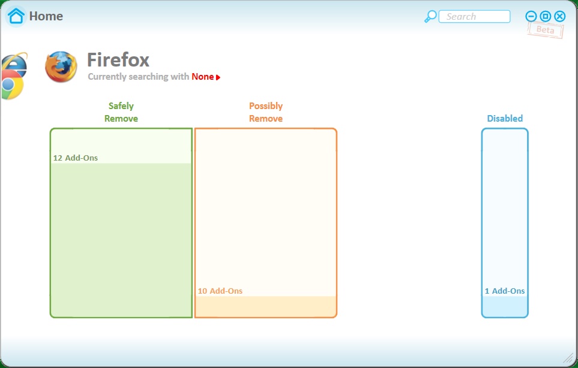Image resolution: width=578 pixels, height=368 pixels.
Task: Open the Home label link
Action: point(46,16)
